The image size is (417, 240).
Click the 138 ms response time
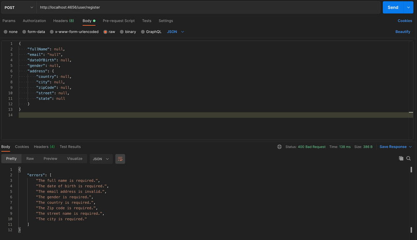[x=345, y=147]
